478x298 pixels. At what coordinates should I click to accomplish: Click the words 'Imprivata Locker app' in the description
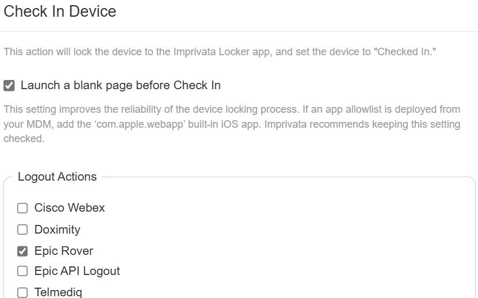[x=221, y=52]
